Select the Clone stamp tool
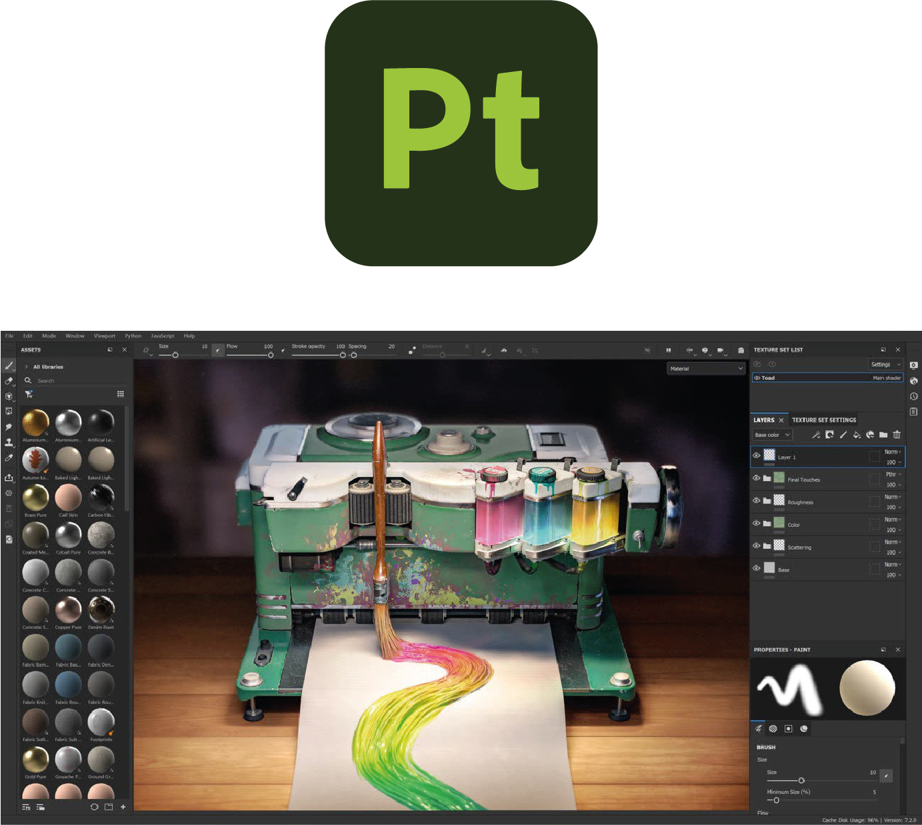The width and height of the screenshot is (922, 825). coord(9,442)
